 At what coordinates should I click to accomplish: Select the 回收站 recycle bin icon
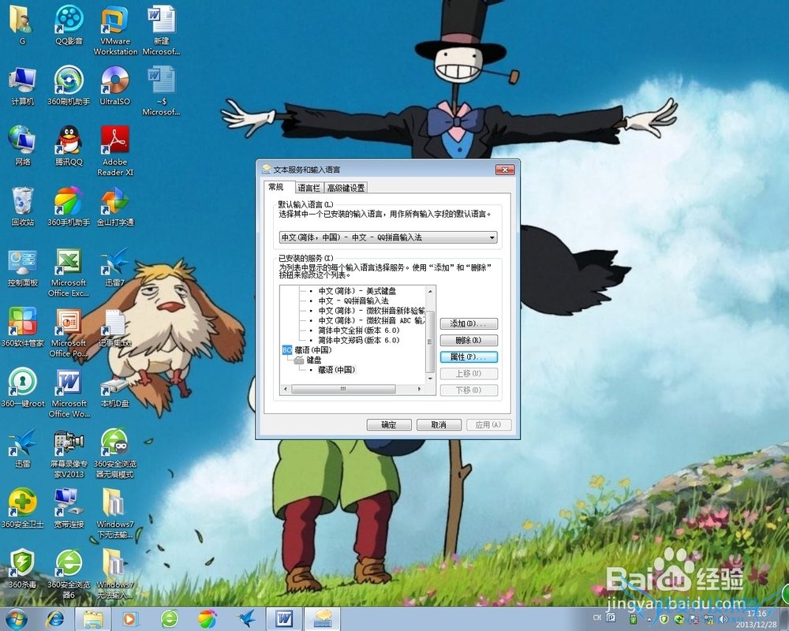22,207
